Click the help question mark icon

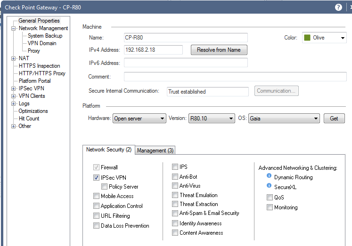[338, 8]
